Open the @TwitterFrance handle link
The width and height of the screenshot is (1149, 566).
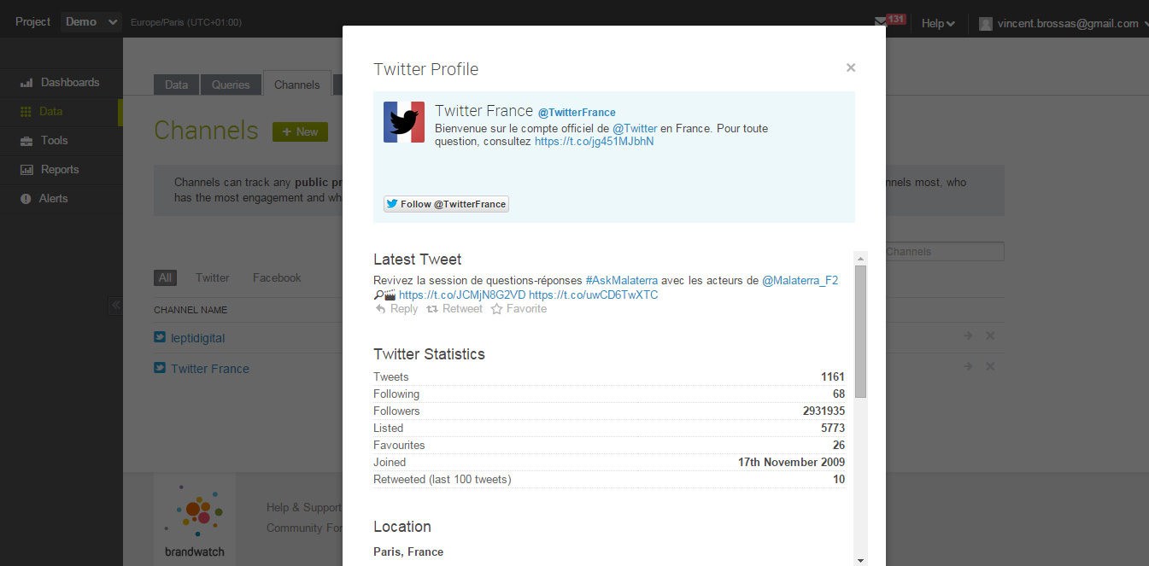click(577, 113)
